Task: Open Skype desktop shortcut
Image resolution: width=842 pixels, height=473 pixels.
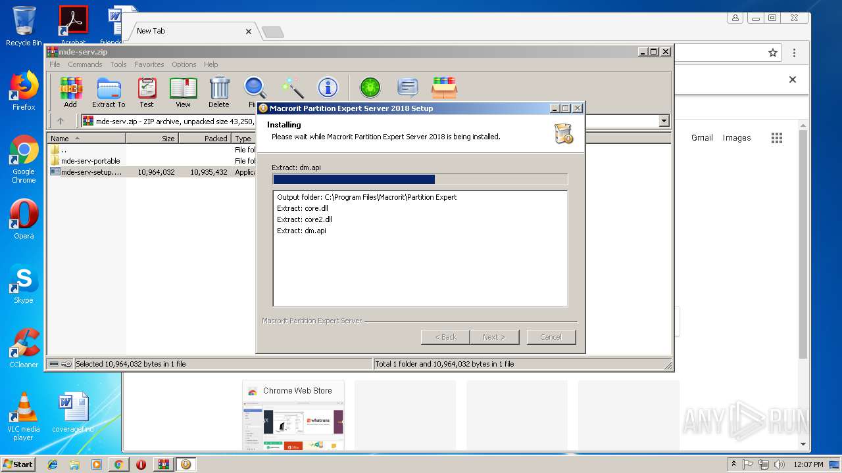Action: click(x=24, y=284)
